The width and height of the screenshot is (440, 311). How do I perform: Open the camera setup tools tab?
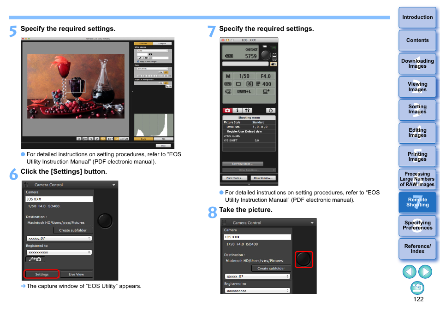coord(247,111)
